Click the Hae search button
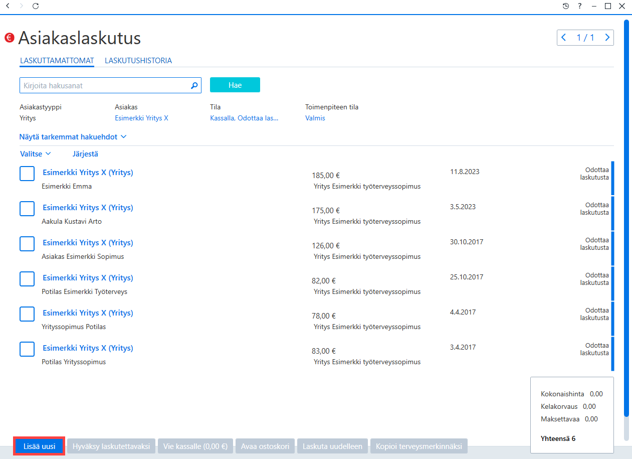Viewport: 632px width, 459px height. coord(235,85)
